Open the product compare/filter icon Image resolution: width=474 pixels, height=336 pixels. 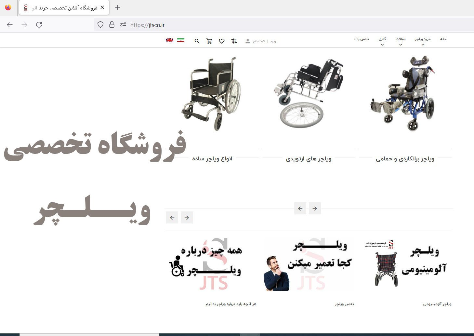234,41
